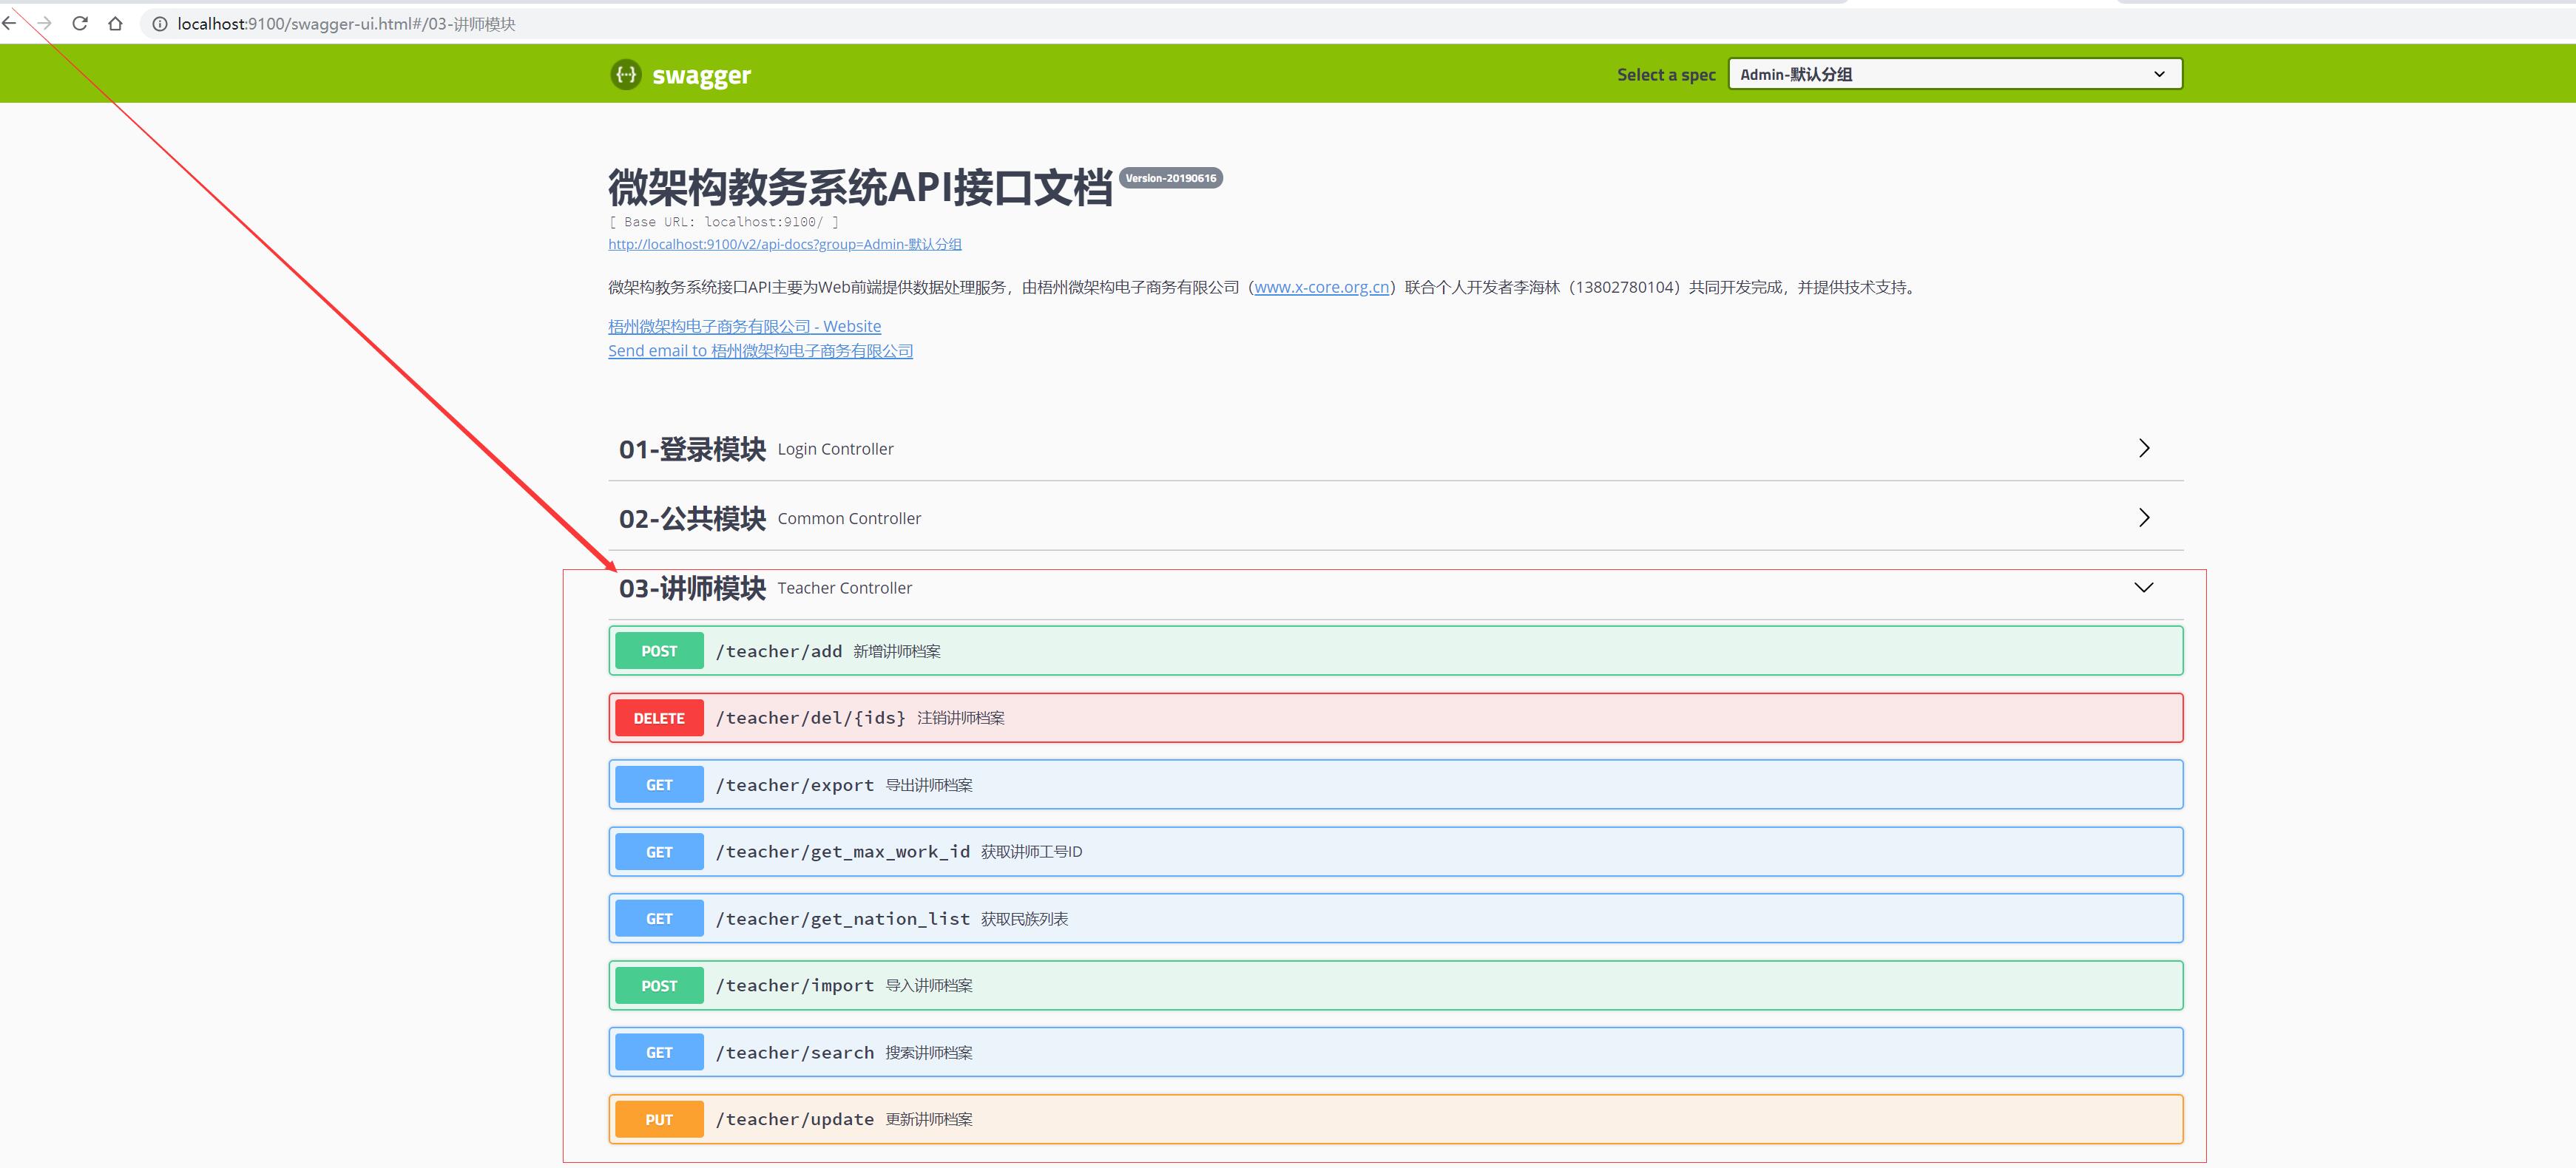This screenshot has height=1168, width=2576.
Task: Click the GET badge for /teacher/export
Action: click(x=659, y=784)
